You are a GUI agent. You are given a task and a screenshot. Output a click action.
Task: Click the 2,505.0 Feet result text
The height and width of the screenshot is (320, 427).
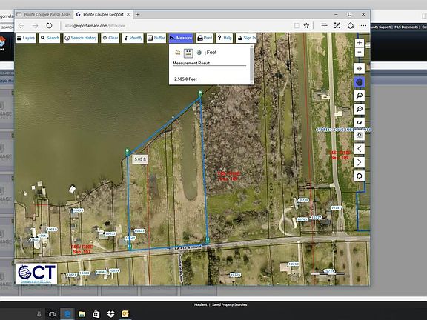click(x=185, y=79)
